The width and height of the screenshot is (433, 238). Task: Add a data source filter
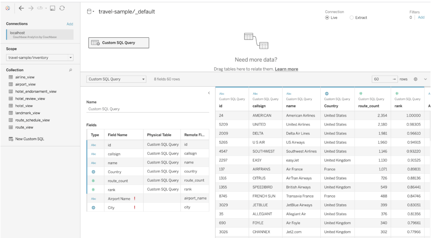coord(421,17)
